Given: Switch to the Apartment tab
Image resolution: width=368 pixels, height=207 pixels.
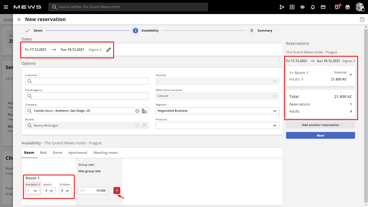Looking at the screenshot, I should [78, 152].
